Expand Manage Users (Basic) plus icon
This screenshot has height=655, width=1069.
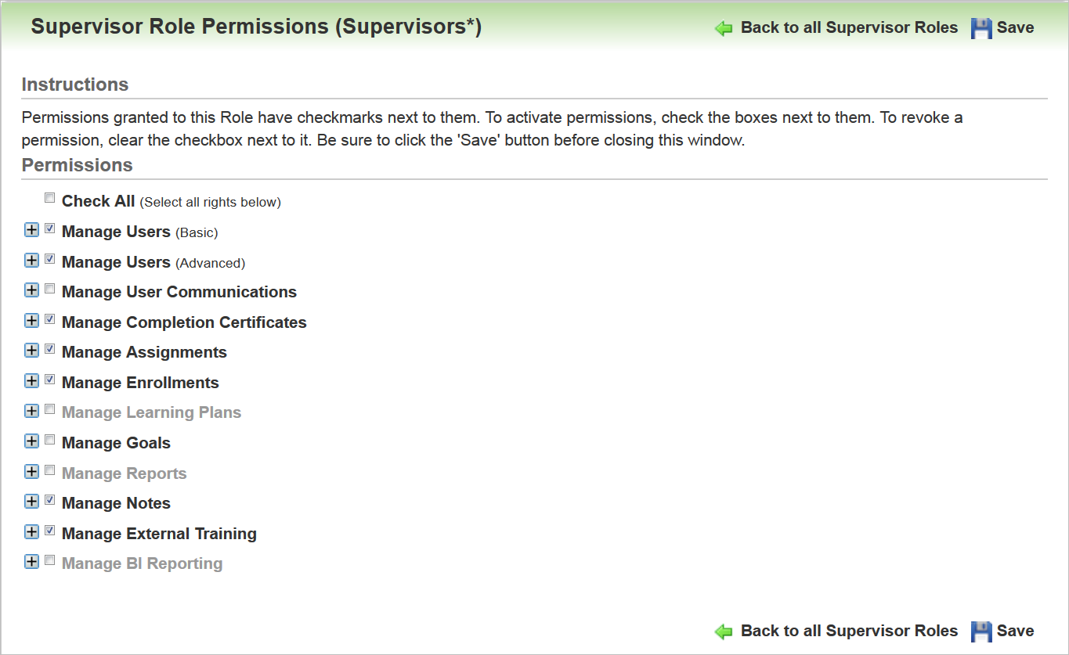tap(31, 230)
